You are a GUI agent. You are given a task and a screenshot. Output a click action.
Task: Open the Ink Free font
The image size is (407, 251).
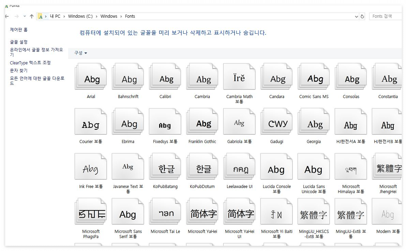click(91, 167)
